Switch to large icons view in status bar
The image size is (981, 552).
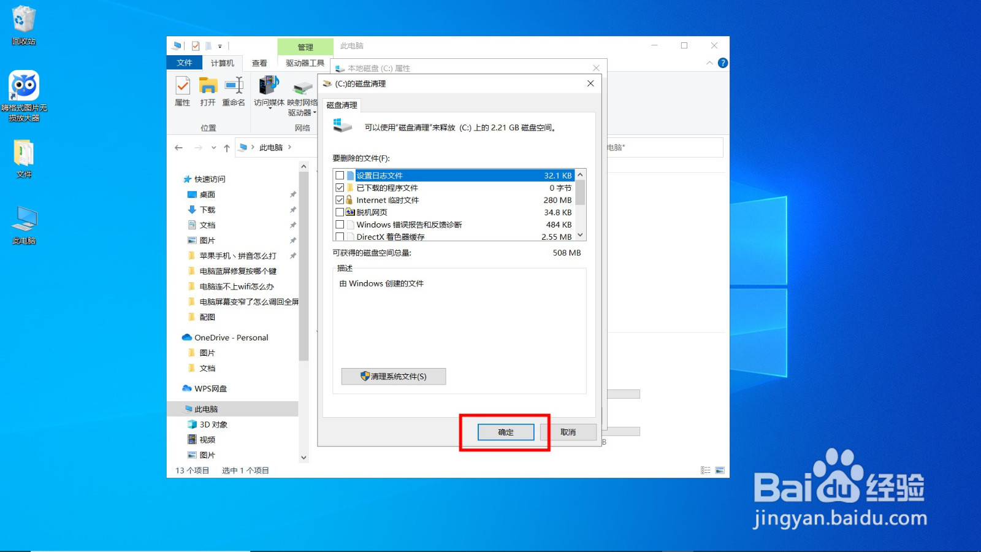tap(720, 470)
